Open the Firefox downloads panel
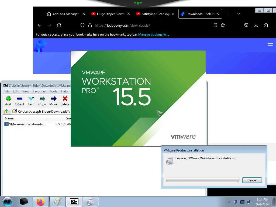Viewport: 276px width, 207px height. coord(256,25)
